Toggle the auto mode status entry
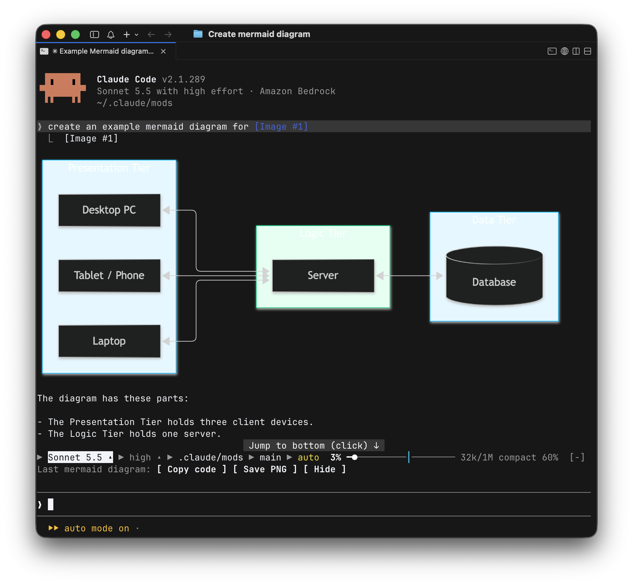The image size is (633, 585). (308, 457)
